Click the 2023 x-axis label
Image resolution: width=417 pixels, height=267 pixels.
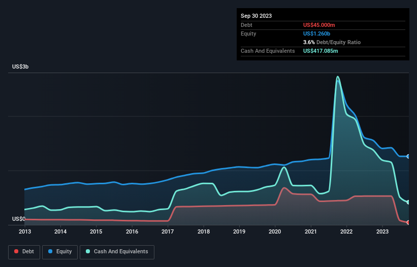click(382, 231)
